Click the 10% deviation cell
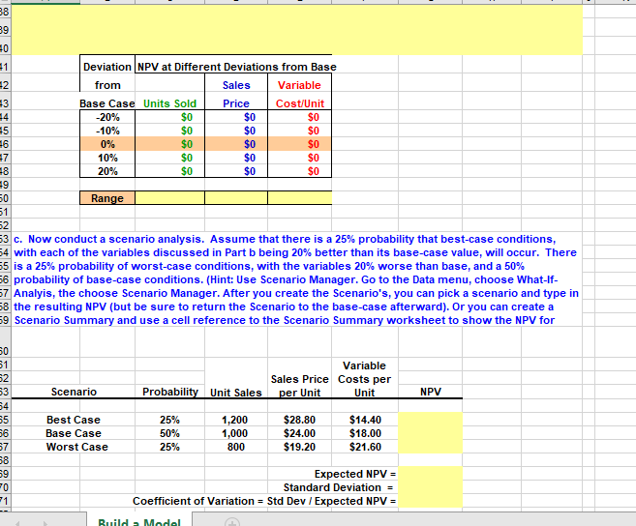Image resolution: width=636 pixels, height=526 pixels. (x=107, y=158)
